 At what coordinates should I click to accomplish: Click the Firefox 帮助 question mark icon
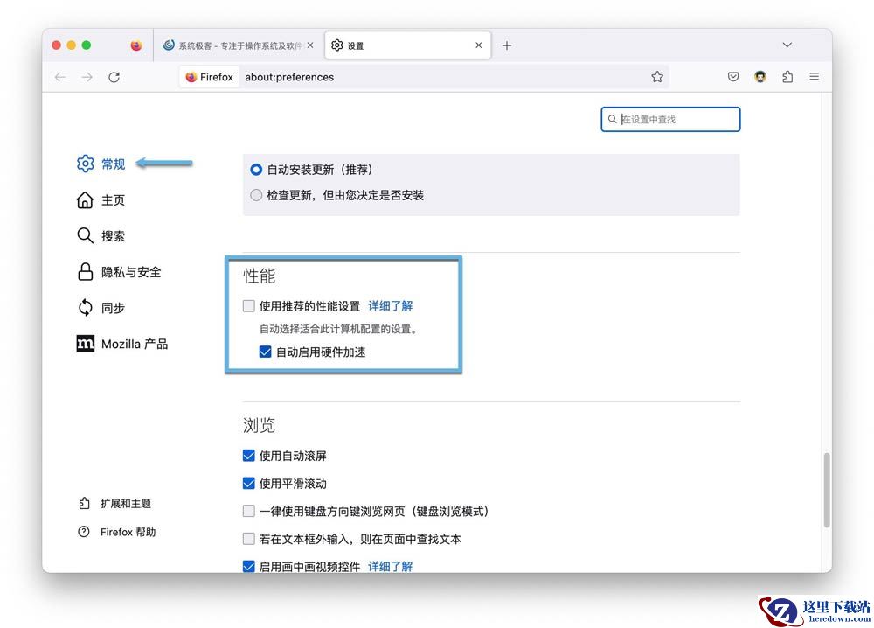pos(84,532)
